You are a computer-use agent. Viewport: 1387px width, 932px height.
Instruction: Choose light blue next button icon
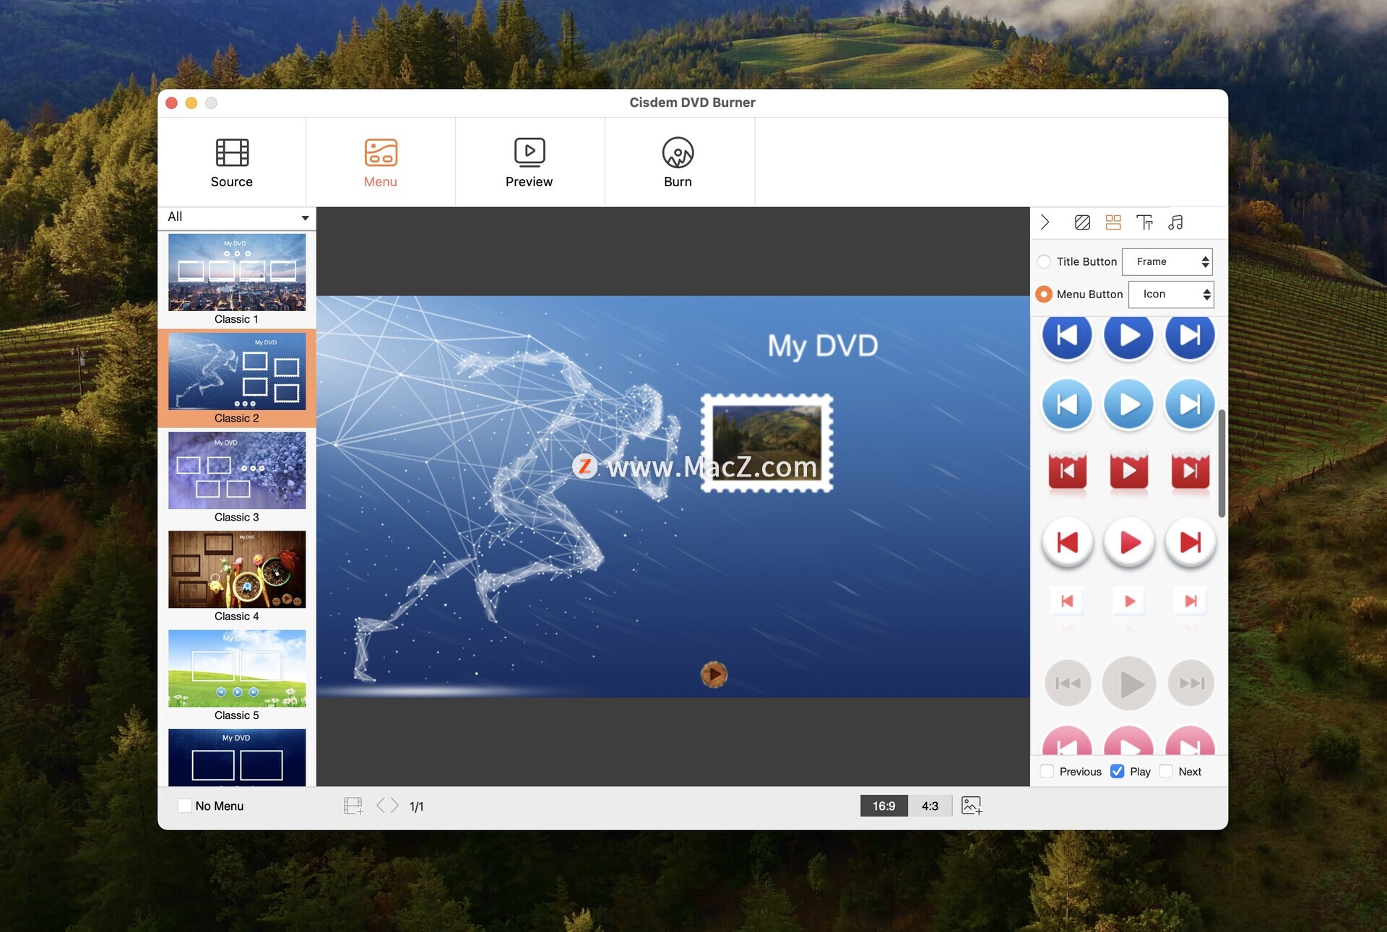coord(1190,404)
